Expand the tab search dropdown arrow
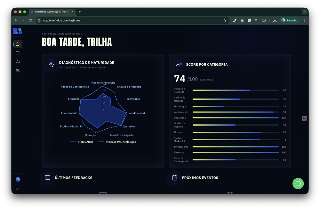 [x=304, y=12]
